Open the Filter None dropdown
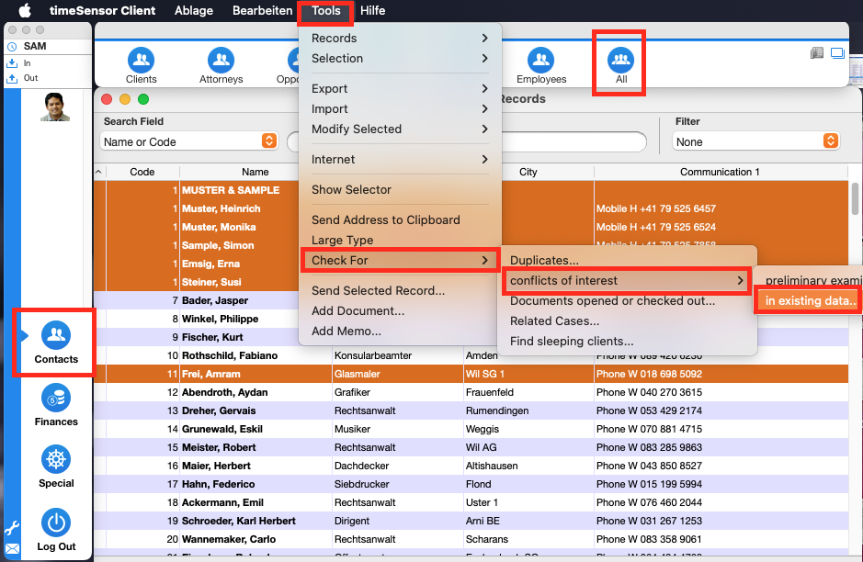This screenshot has width=863, height=562. point(756,141)
